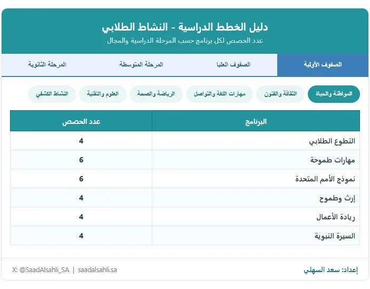The width and height of the screenshot is (370, 289).
Task: Click sessions count for ريادة الأعمال
Action: click(x=81, y=217)
